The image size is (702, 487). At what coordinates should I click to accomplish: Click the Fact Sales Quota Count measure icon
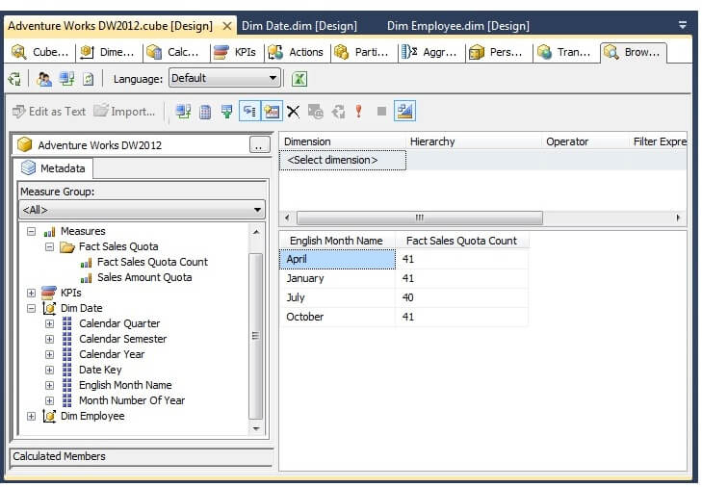tap(87, 262)
